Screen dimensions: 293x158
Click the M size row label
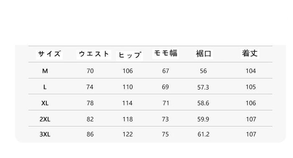point(45,71)
